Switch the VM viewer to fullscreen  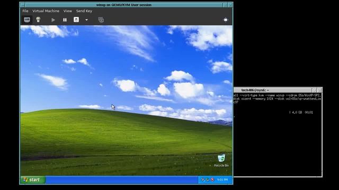pos(226,20)
